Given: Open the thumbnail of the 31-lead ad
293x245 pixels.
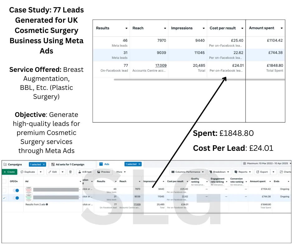Looking at the screenshot, I should coord(29,198).
